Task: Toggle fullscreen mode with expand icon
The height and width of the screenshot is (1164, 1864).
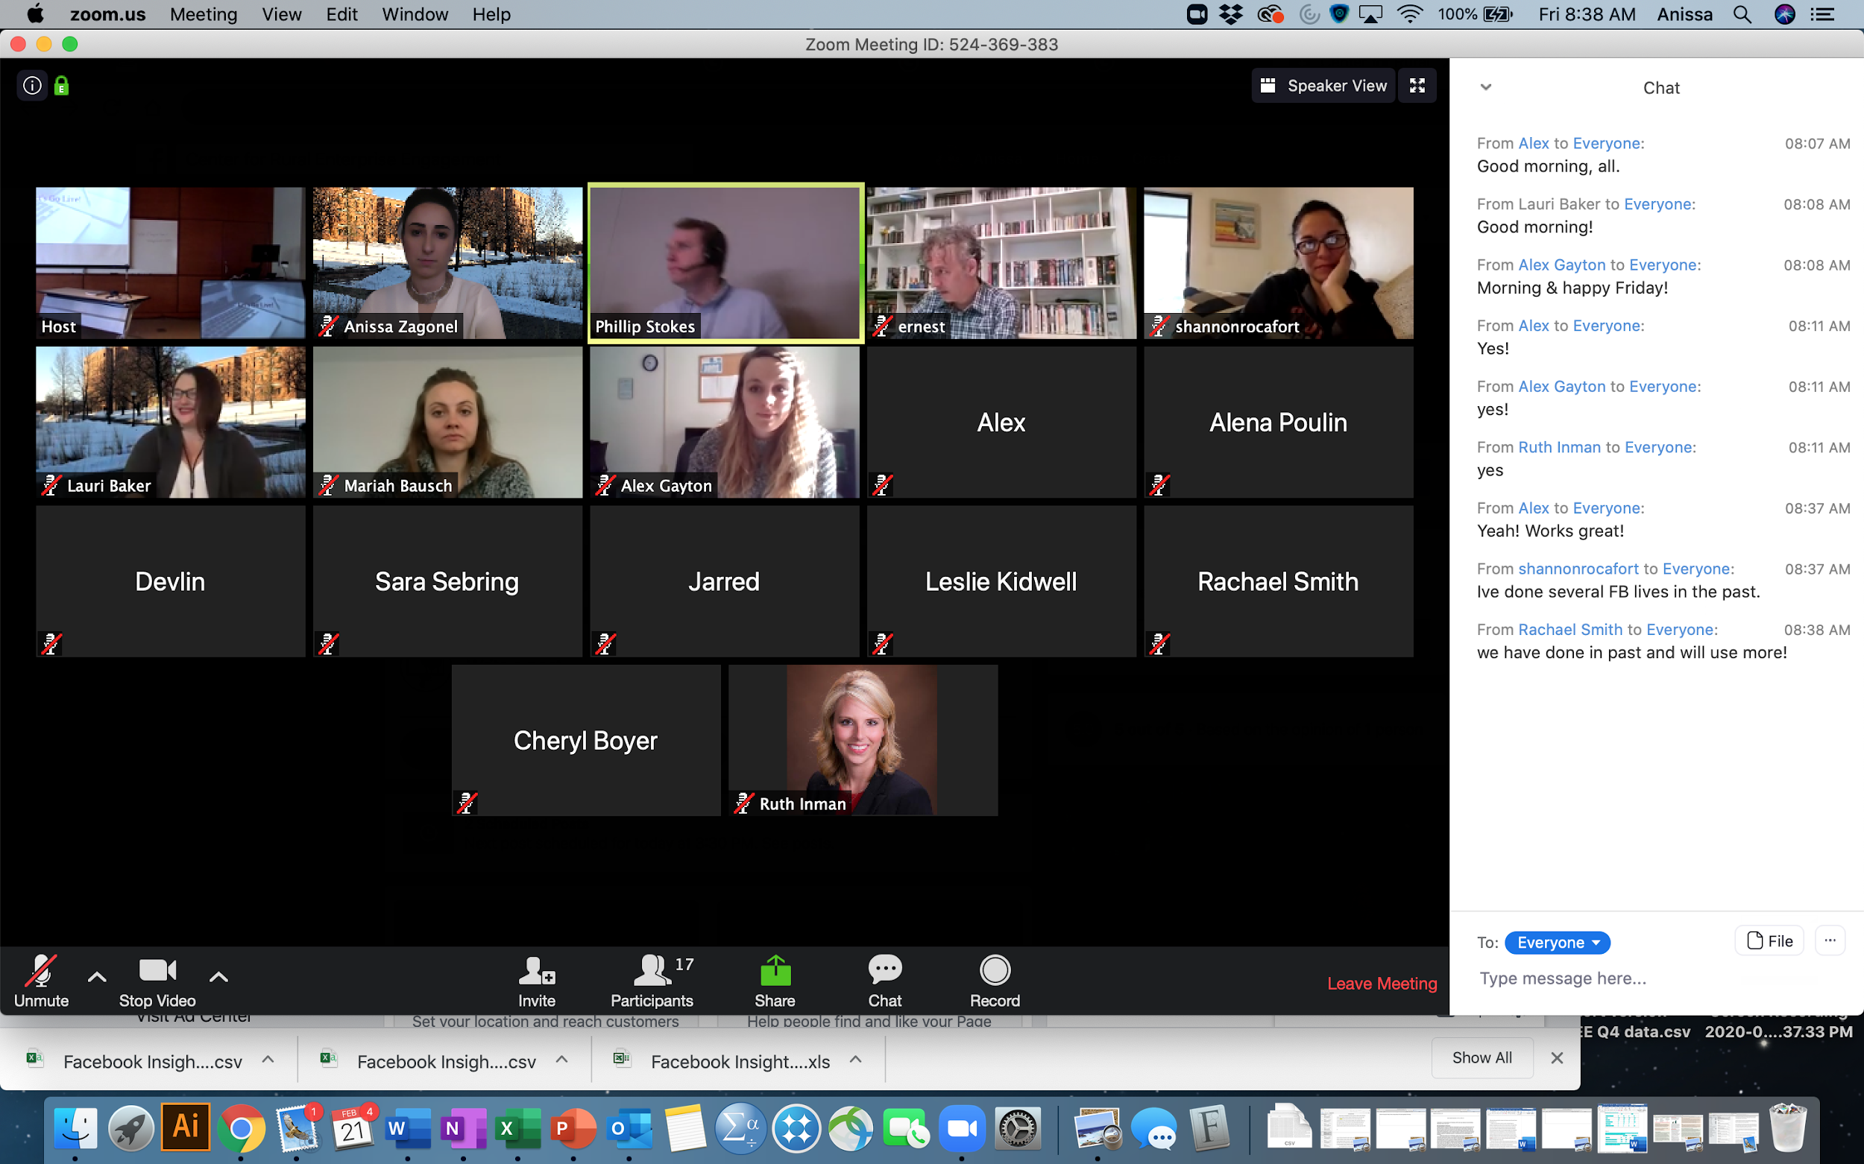Action: tap(1417, 84)
